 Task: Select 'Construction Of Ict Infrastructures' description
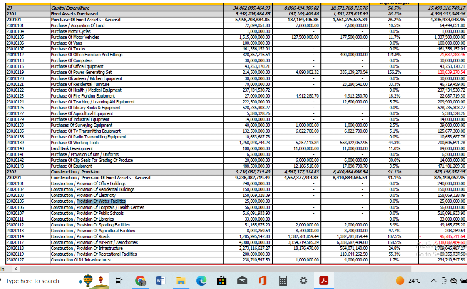[81, 260]
